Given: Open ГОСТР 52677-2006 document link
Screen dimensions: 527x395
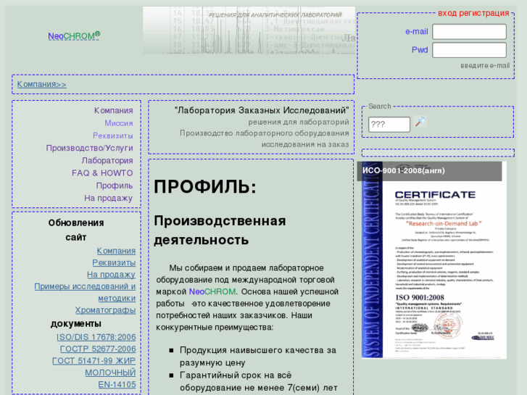Looking at the screenshot, I should [98, 349].
